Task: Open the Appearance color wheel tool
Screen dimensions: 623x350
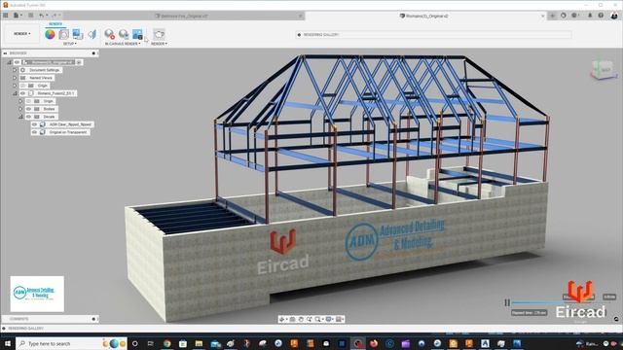Action: click(x=50, y=35)
